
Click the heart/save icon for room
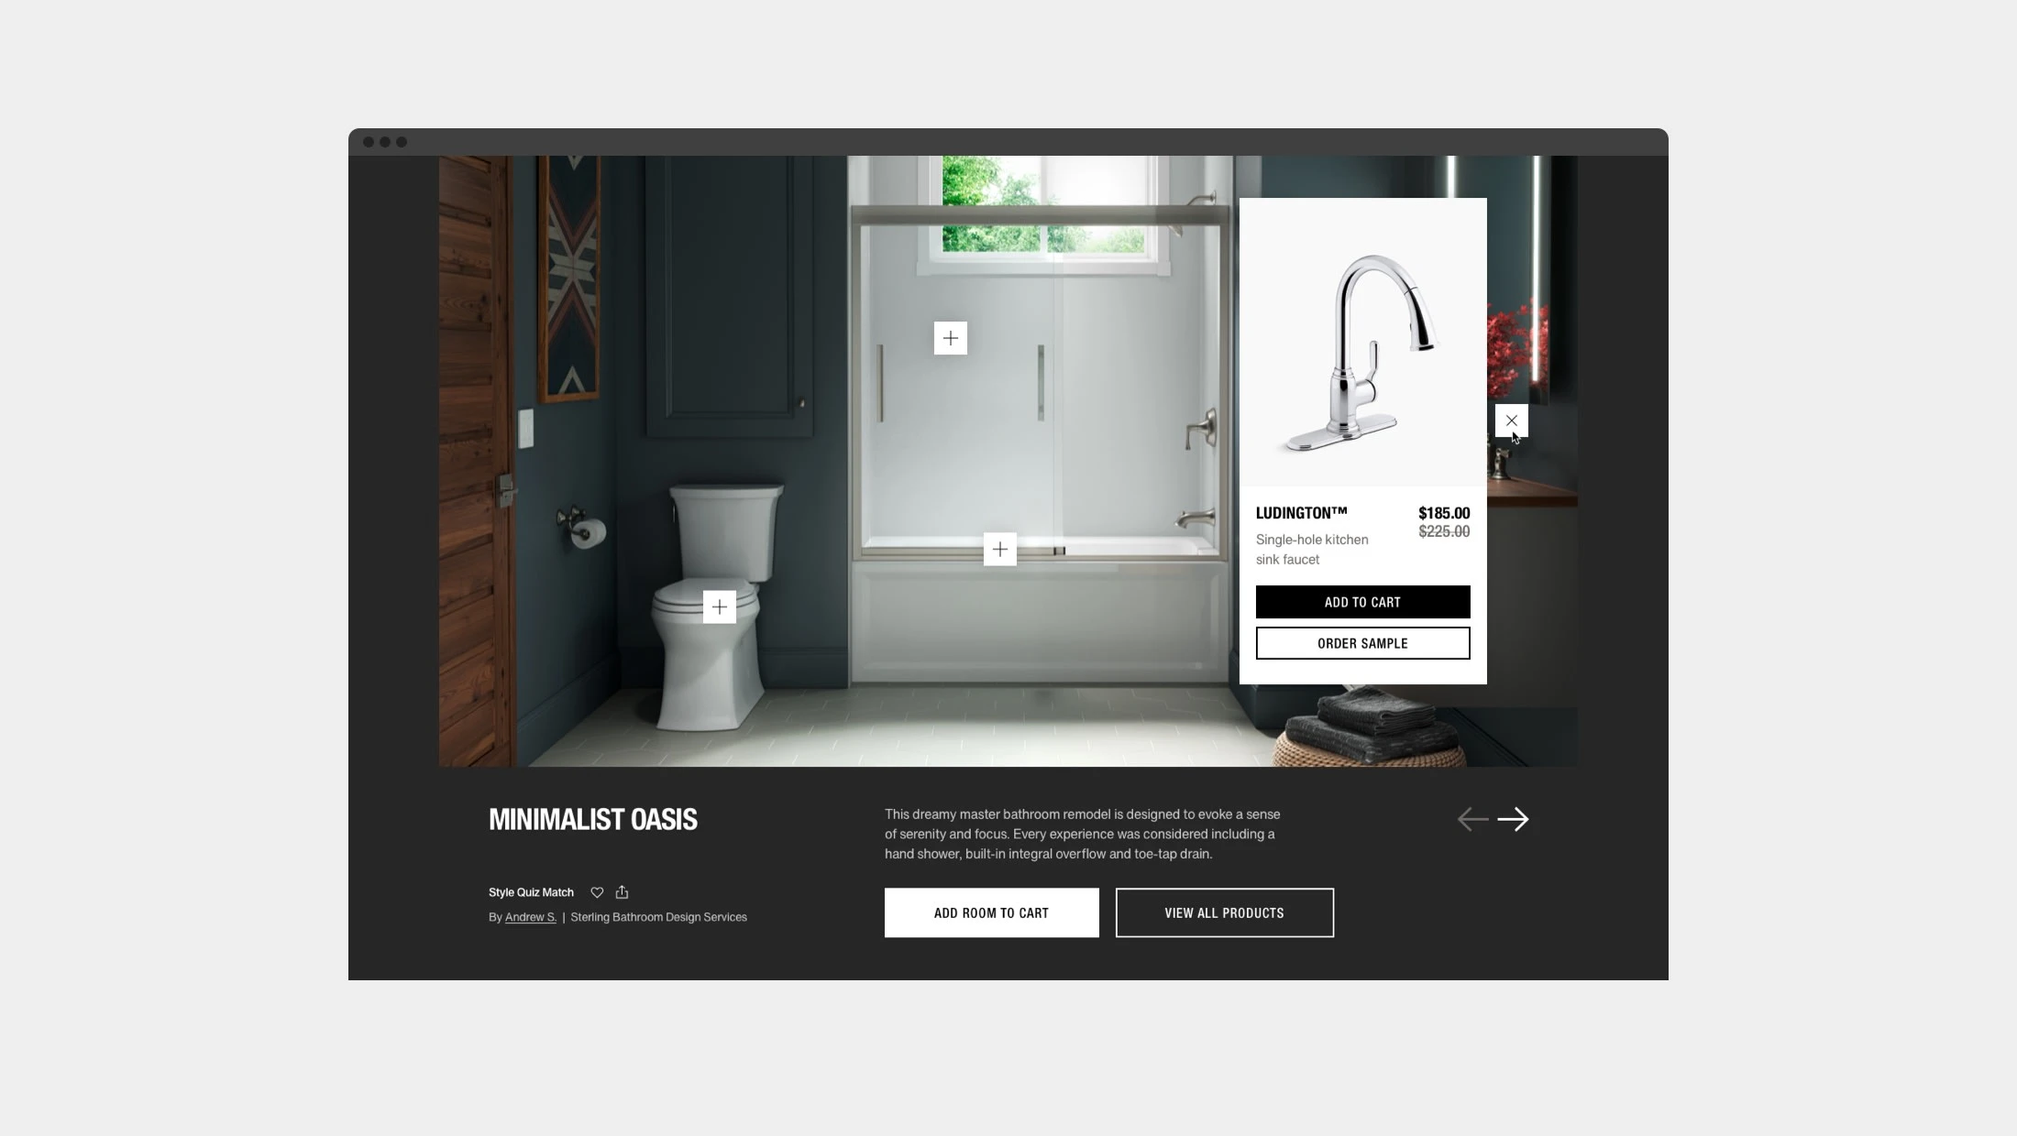597,891
